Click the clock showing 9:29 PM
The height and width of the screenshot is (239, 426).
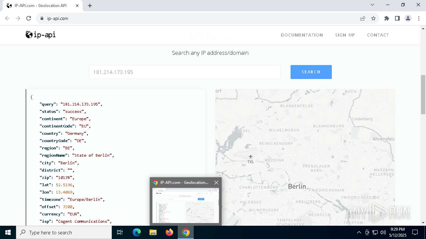398,229
